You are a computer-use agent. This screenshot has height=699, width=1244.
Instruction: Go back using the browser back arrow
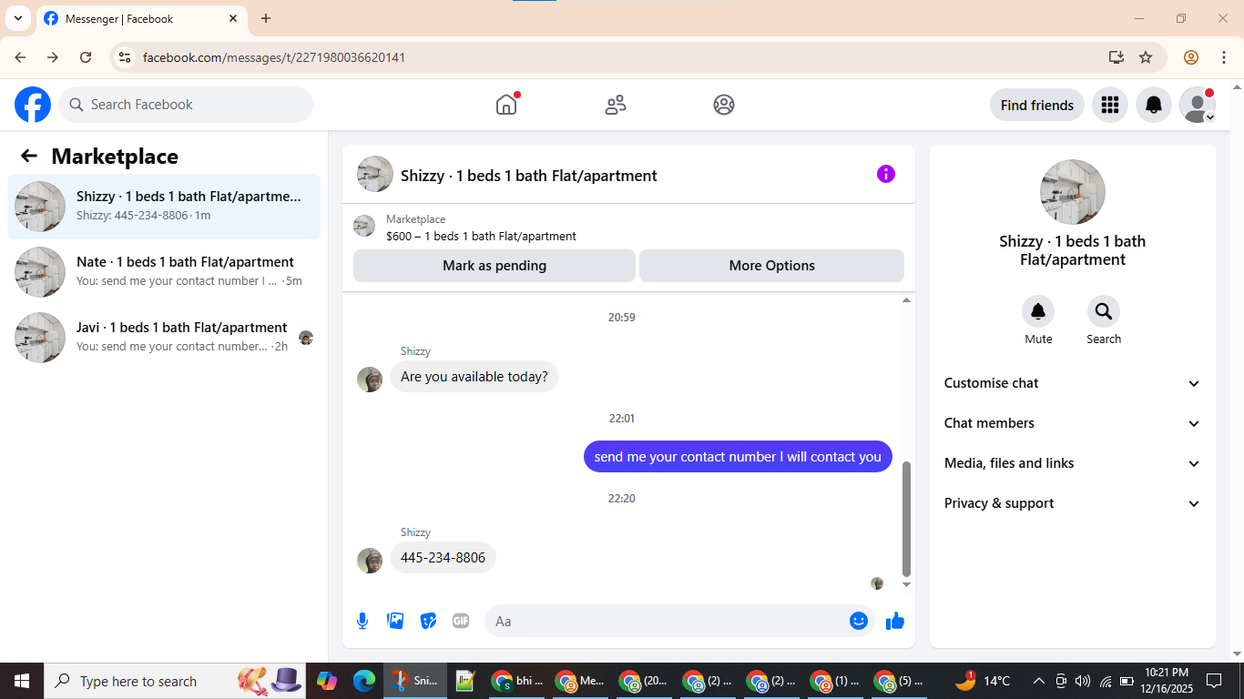tap(20, 57)
